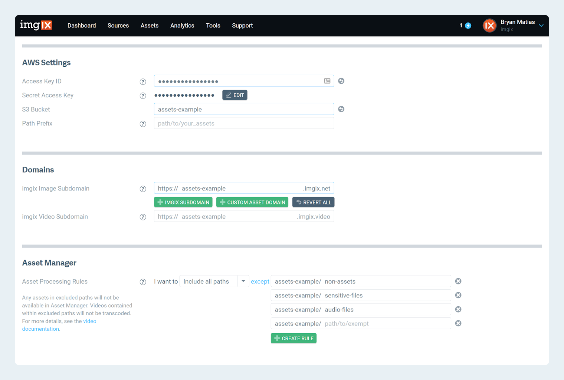Remove the empty path/to/exempt rule
564x380 pixels.
(458, 323)
